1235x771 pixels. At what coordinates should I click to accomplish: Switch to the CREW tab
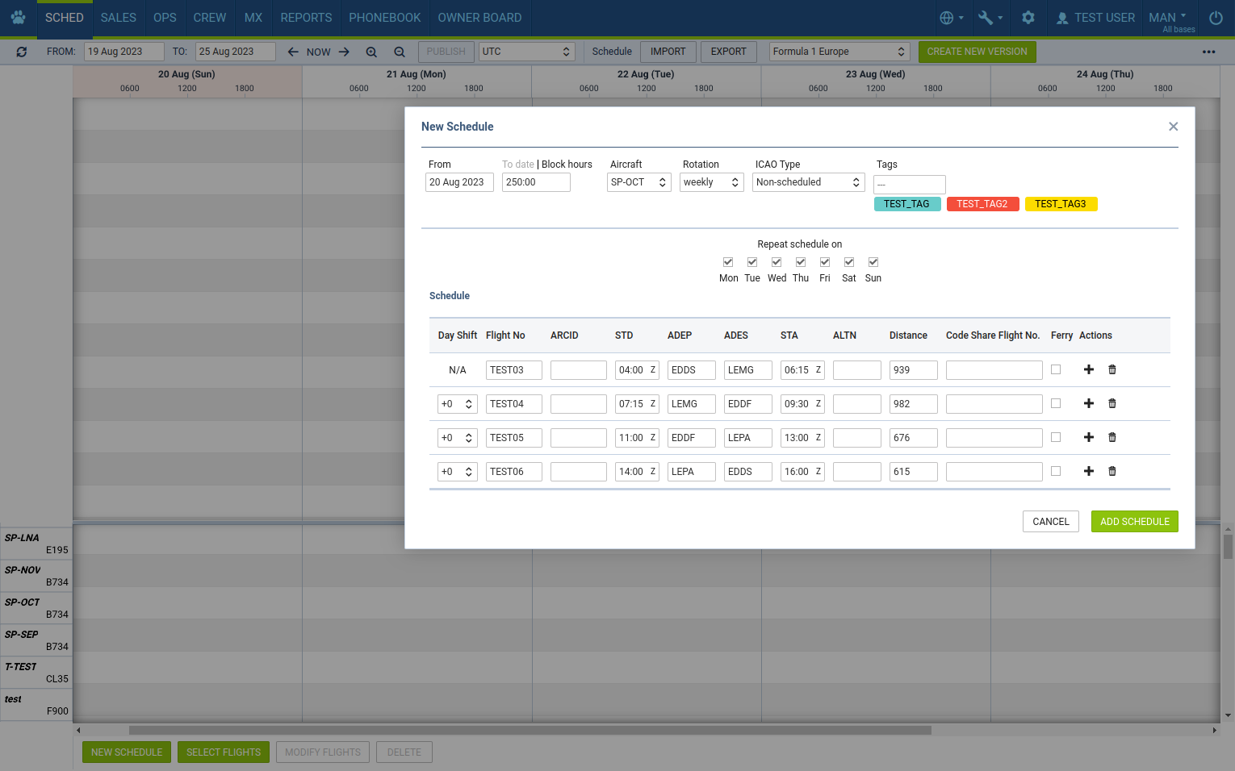[209, 17]
